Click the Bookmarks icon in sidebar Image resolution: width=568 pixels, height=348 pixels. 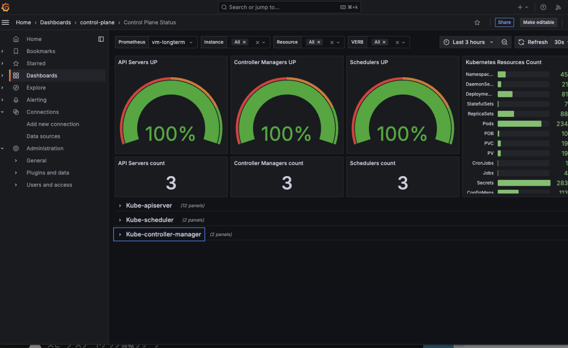tap(16, 51)
